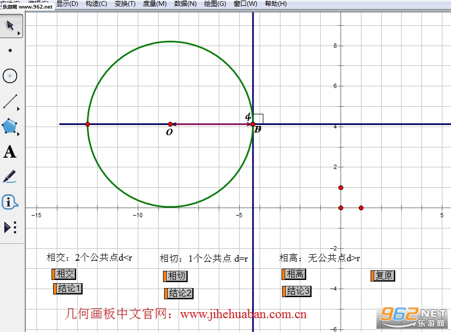Image resolution: width=451 pixels, height=332 pixels.
Task: Select tangent point B on circle
Action: click(253, 124)
